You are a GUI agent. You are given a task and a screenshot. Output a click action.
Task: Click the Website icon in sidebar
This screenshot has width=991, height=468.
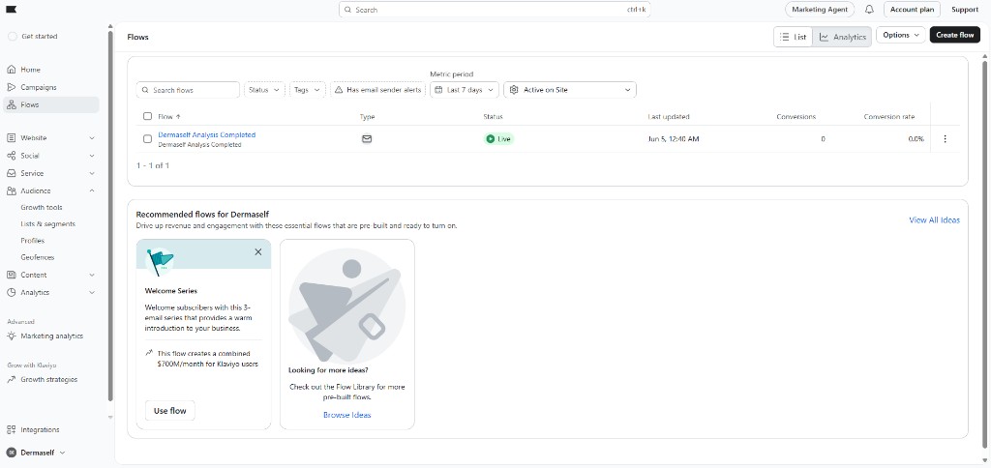click(12, 137)
